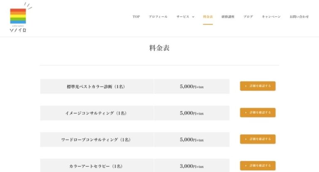Click 詳細を確認する for 標準光ベストカラー診断

click(x=258, y=86)
